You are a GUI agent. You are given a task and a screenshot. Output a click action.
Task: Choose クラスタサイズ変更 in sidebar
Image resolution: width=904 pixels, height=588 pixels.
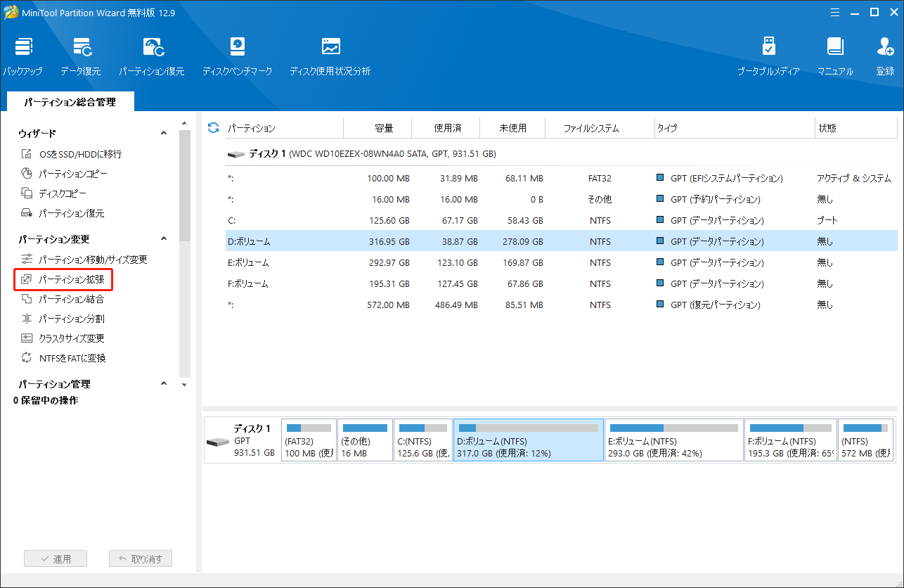[62, 338]
